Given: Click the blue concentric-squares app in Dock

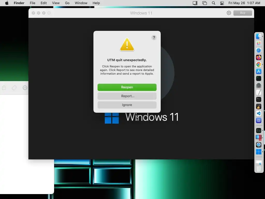Looking at the screenshot, I should click(259, 120).
